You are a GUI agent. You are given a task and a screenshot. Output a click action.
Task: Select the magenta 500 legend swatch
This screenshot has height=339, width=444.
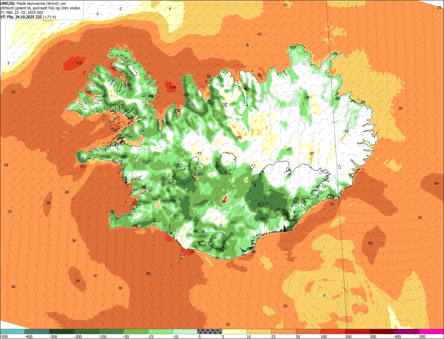[432, 331]
